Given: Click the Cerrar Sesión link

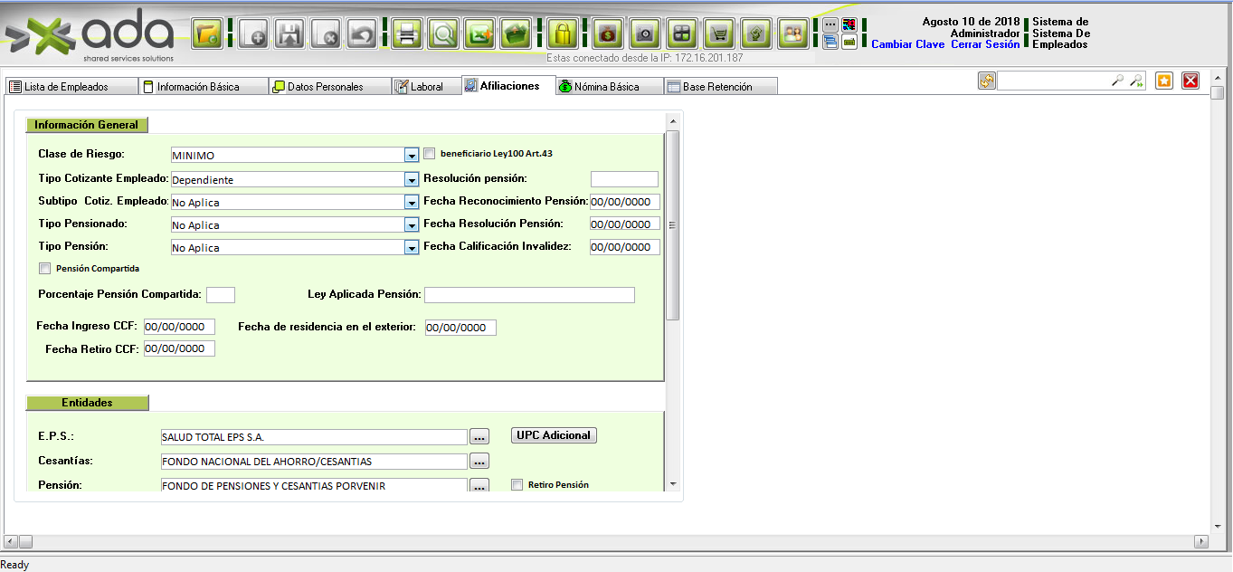Looking at the screenshot, I should point(984,44).
